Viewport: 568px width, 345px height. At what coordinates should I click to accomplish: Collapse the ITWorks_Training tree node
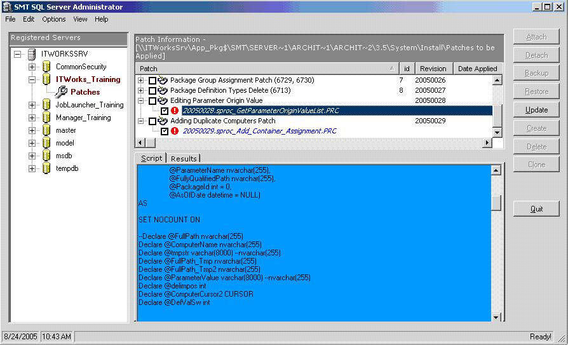(x=32, y=79)
